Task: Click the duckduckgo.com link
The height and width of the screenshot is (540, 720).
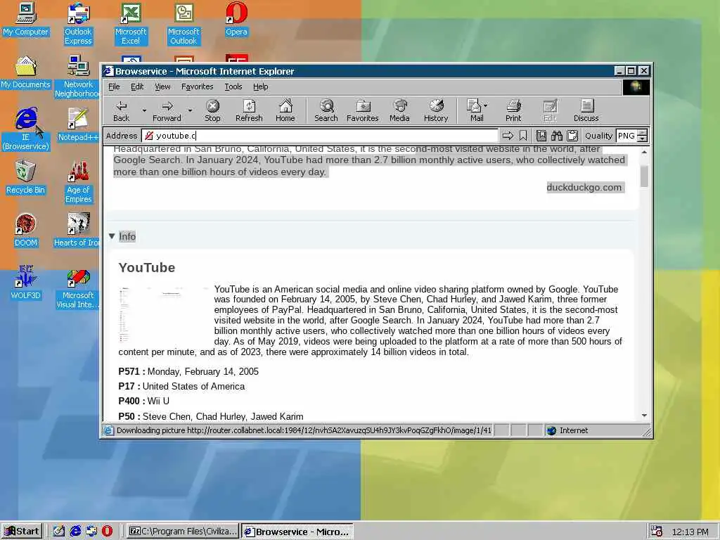Action: click(584, 187)
